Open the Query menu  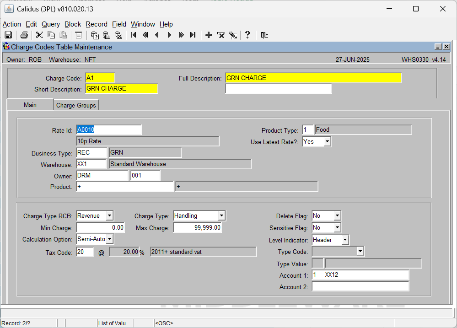[x=51, y=24]
